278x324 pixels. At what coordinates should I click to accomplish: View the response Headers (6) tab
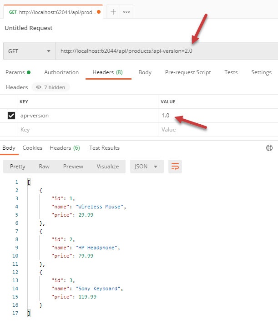tap(65, 148)
